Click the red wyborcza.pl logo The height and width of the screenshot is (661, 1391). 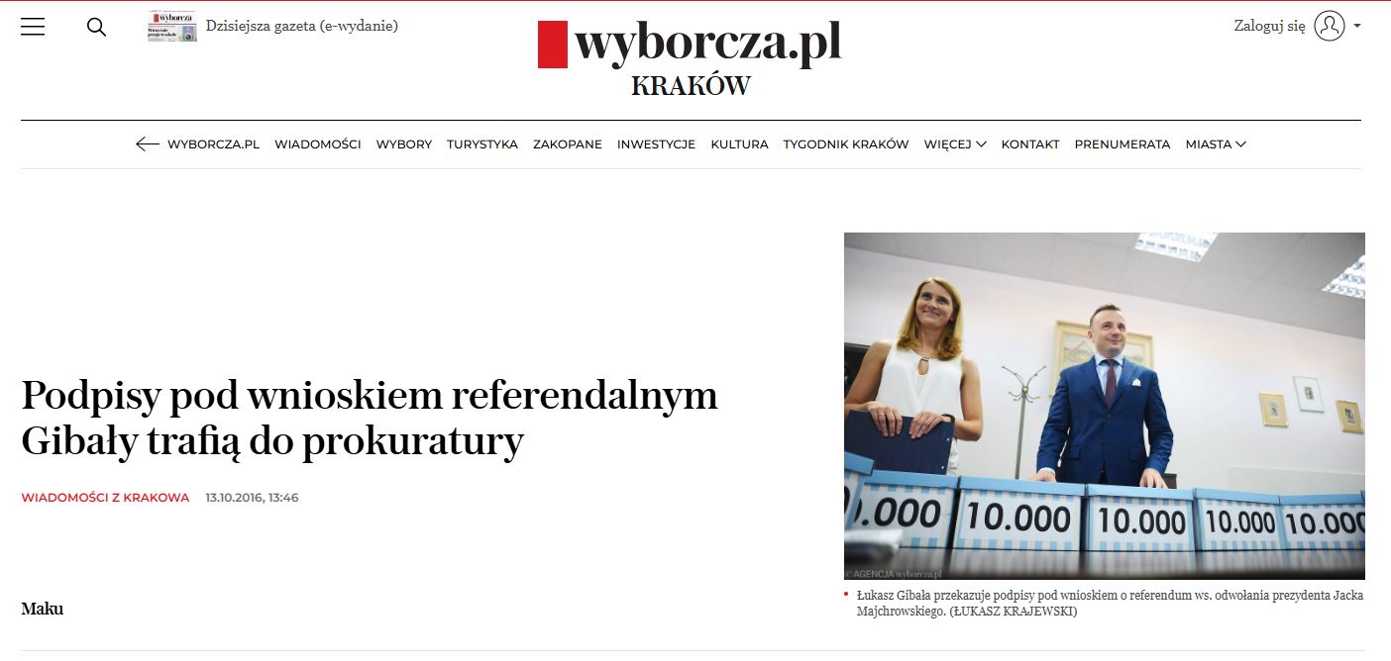690,44
